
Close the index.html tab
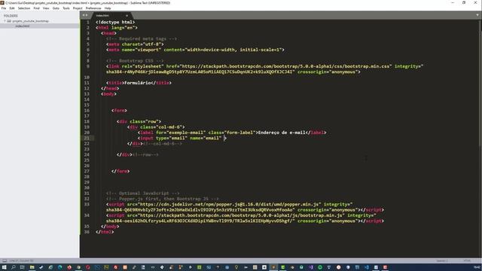coord(127,15)
